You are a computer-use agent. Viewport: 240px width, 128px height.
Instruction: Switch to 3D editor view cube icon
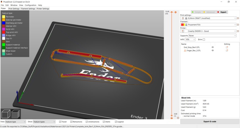[6, 114]
